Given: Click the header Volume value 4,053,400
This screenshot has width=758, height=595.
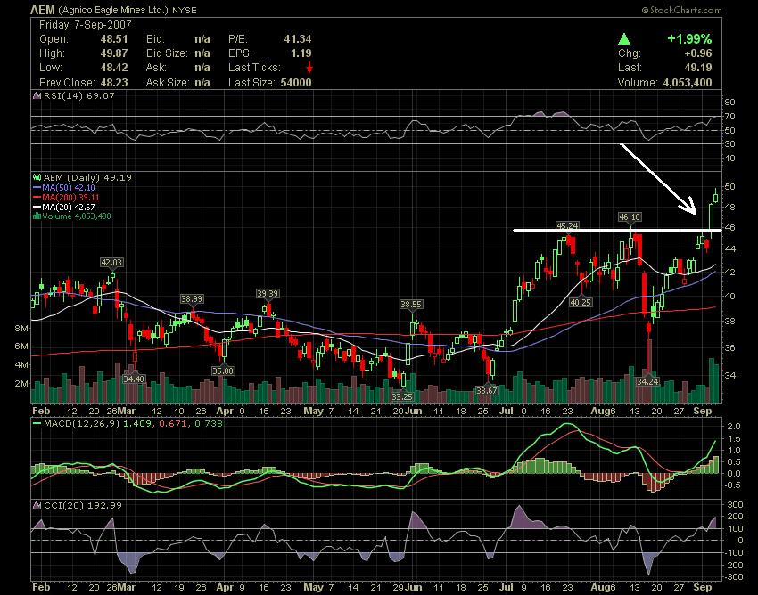Looking at the screenshot, I should tap(688, 83).
